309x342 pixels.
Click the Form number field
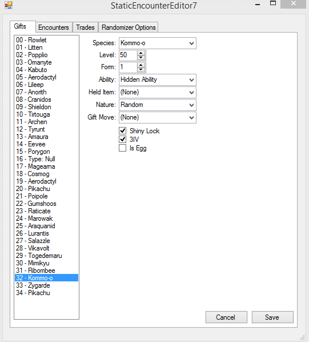pyautogui.click(x=129, y=67)
